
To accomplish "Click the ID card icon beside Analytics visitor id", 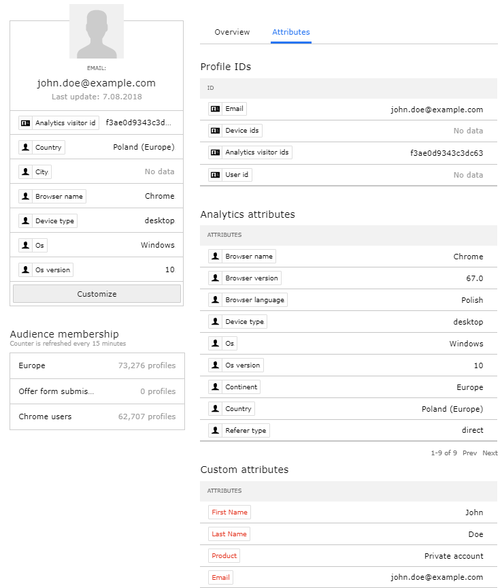I will (x=26, y=123).
